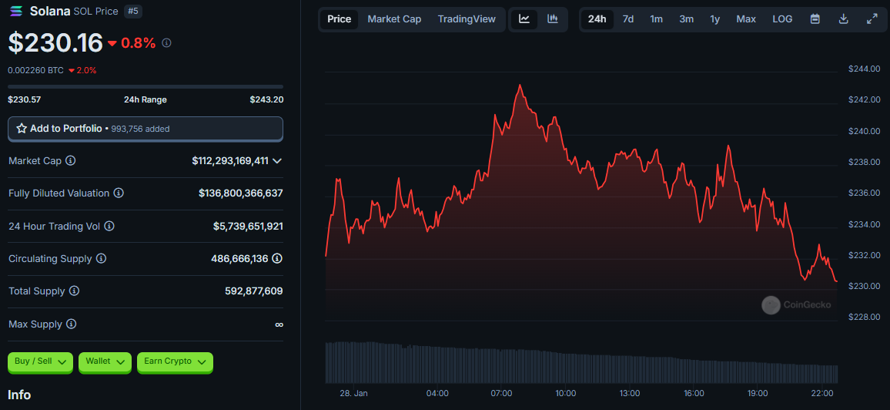
Task: Click the download chart data icon
Action: coord(844,18)
